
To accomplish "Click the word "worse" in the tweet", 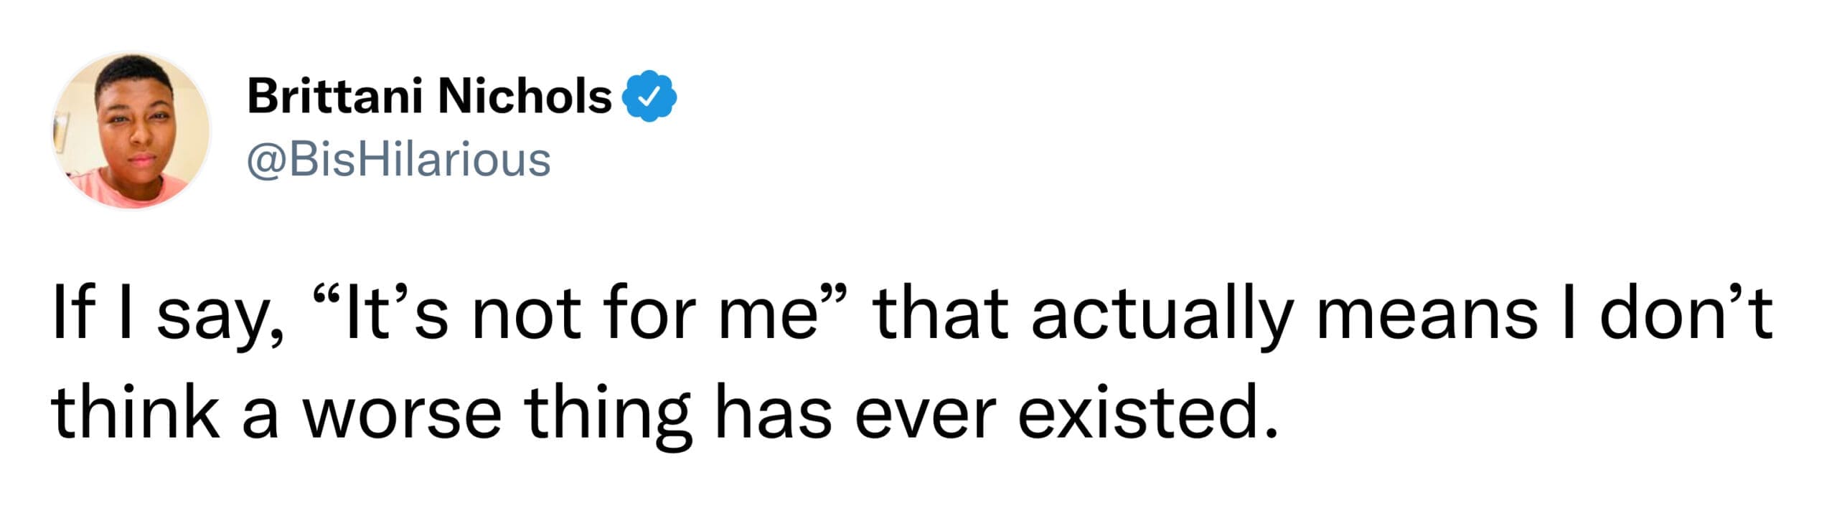I will coord(402,418).
